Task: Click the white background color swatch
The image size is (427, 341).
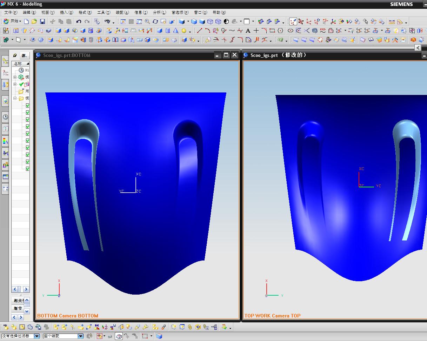Action: coord(247,21)
